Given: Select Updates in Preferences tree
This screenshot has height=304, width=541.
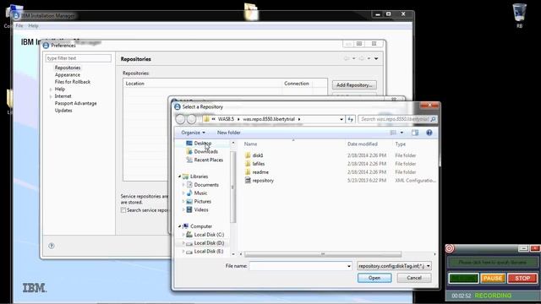Looking at the screenshot, I should click(63, 111).
